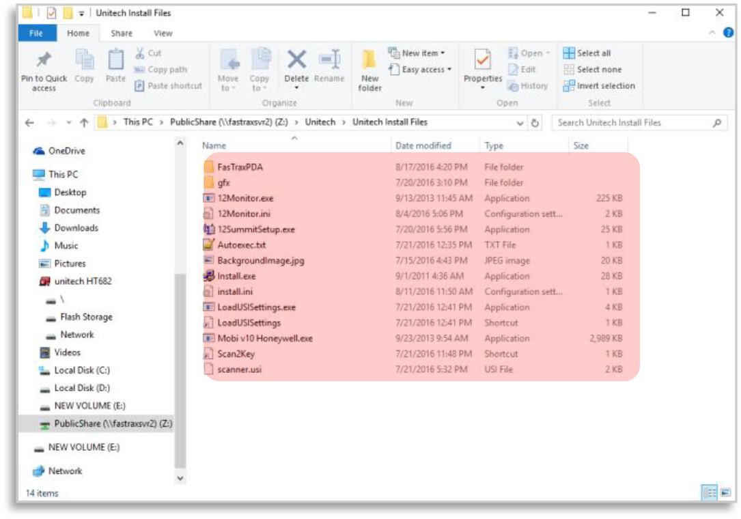This screenshot has height=519, width=741.
Task: Click Paste shortcut in ribbon
Action: (x=168, y=85)
